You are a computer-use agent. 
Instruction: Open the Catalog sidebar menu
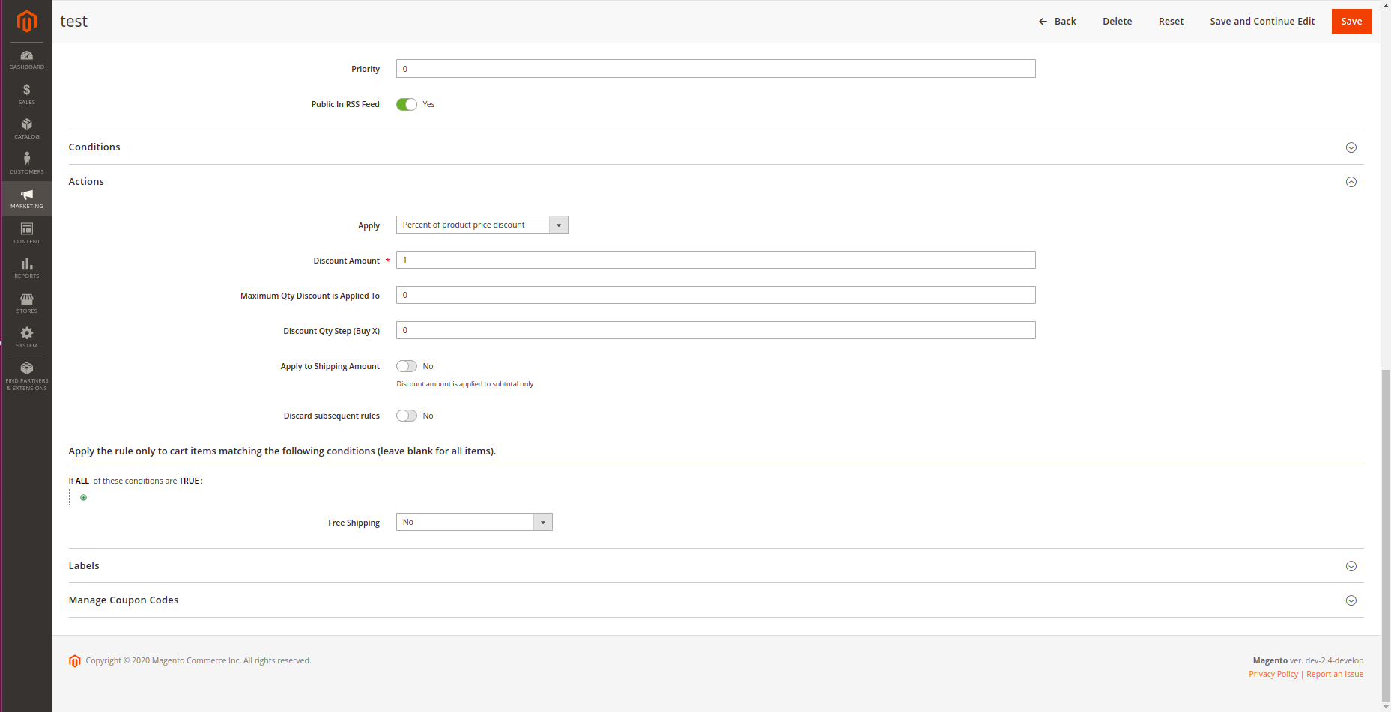point(27,129)
